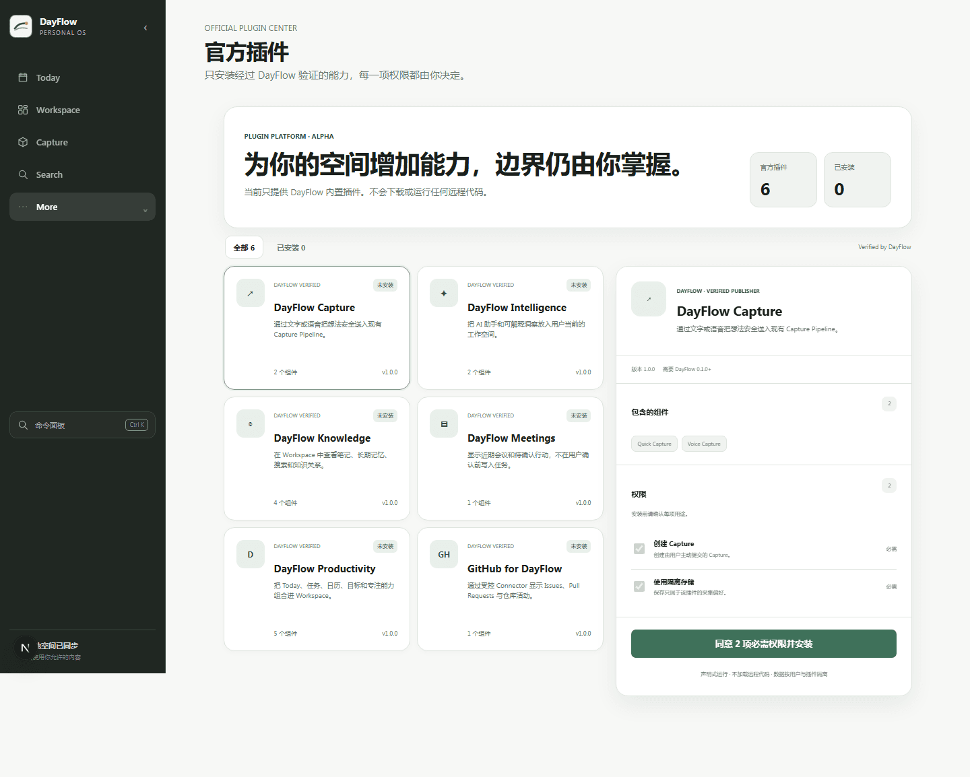This screenshot has width=970, height=777.
Task: Click 同意 2 项必需权限并安装 button
Action: pos(764,644)
